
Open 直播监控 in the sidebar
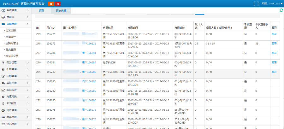[11, 37]
